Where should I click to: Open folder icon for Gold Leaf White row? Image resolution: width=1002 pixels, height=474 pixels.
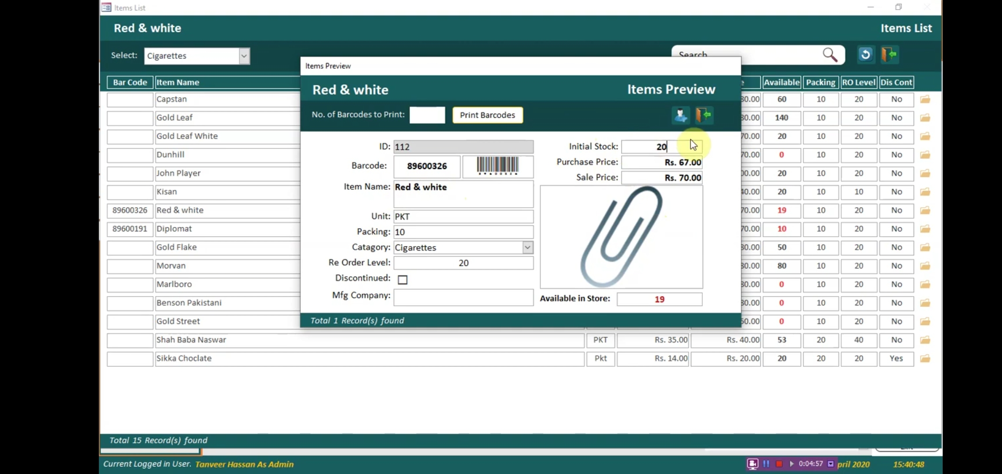(925, 136)
